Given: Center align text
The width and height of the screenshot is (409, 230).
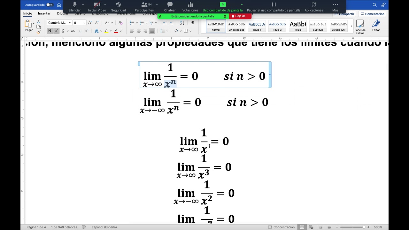Looking at the screenshot, I should click(x=139, y=31).
